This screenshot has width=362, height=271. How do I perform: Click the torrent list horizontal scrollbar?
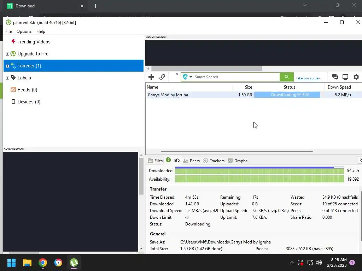coord(237,151)
